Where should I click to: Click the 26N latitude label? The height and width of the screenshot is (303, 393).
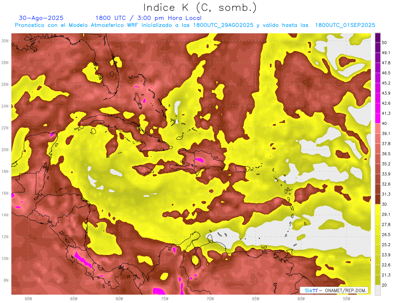pyautogui.click(x=5, y=84)
